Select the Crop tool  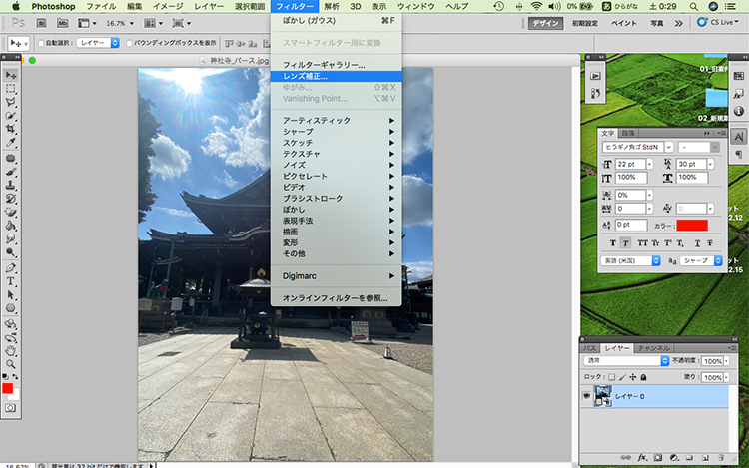click(x=11, y=129)
